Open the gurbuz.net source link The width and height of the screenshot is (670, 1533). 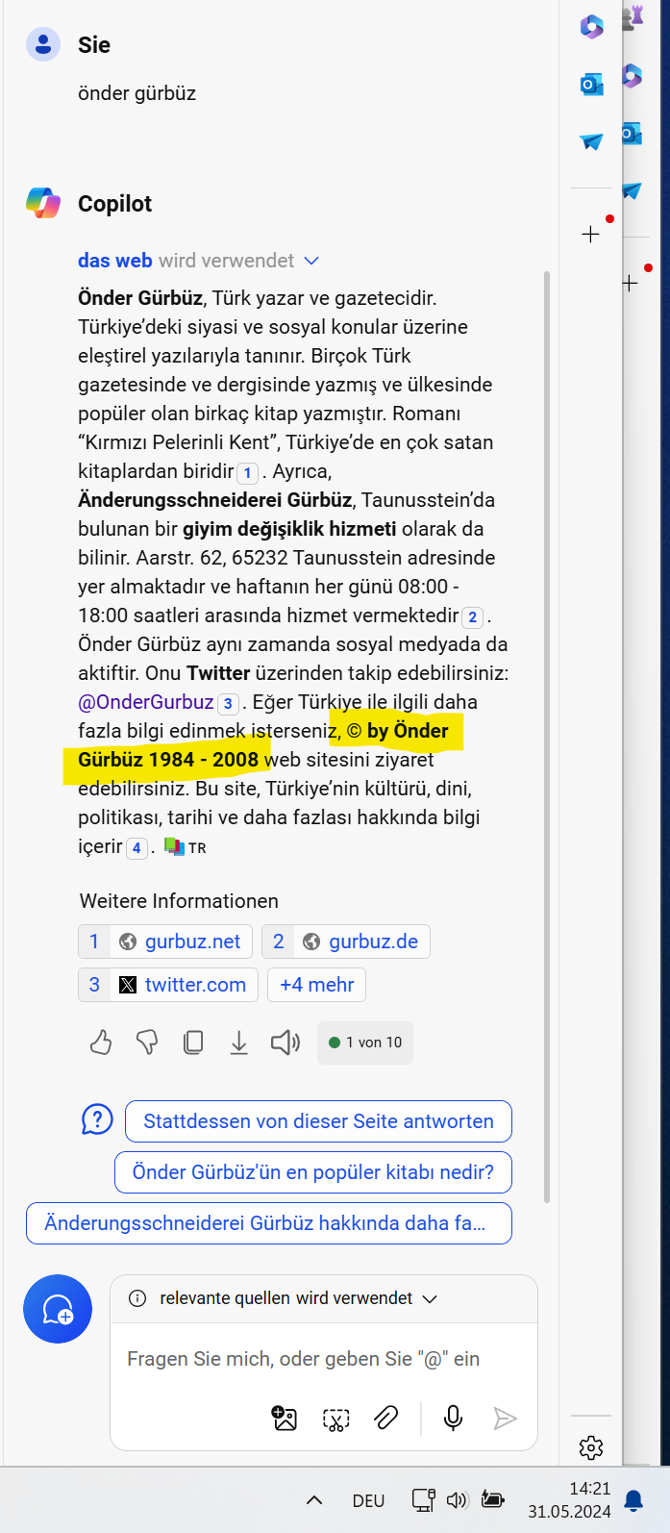point(165,942)
